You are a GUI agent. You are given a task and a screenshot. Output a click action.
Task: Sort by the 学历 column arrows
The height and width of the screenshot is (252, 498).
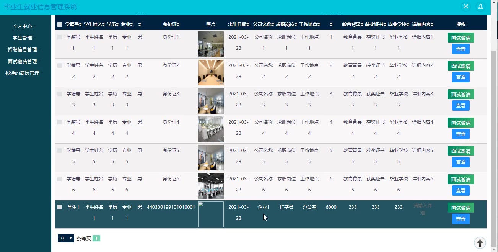[117, 25]
